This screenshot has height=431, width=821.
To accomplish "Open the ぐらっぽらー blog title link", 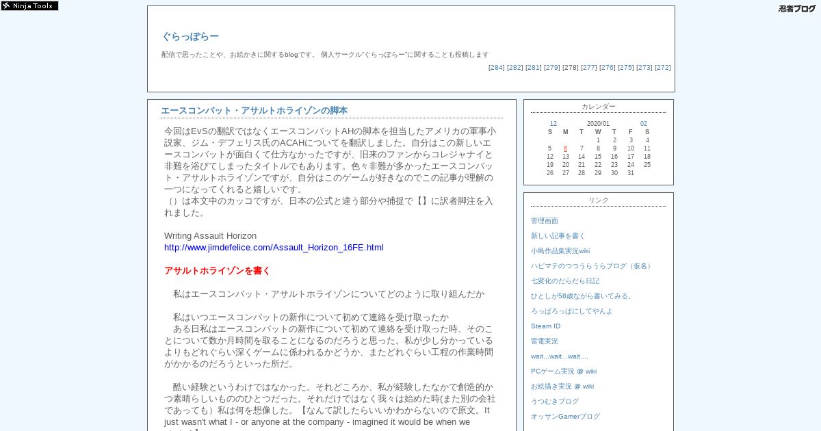I will [190, 36].
